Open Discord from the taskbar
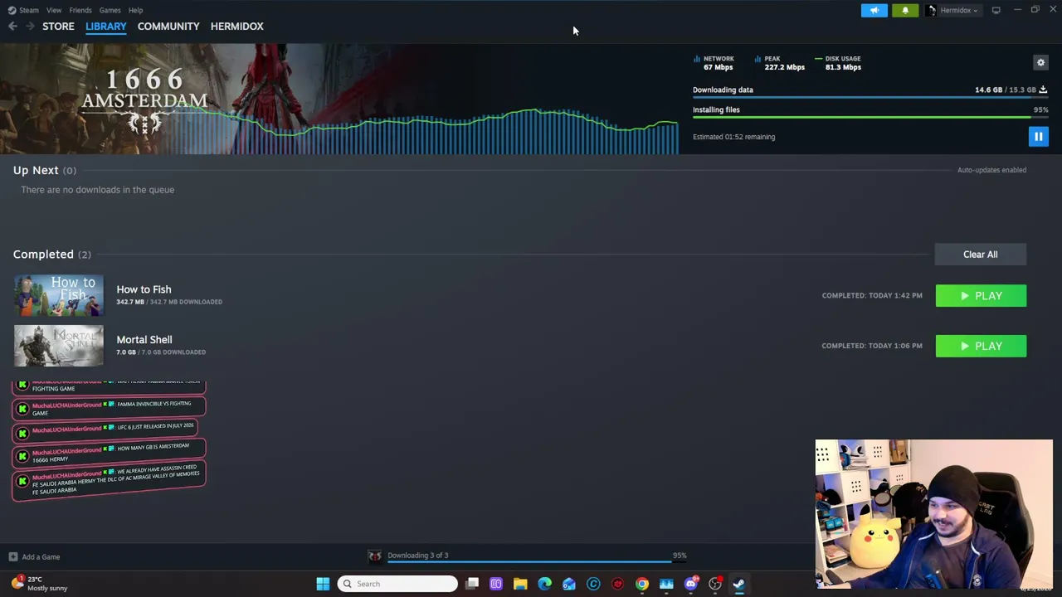 click(691, 584)
